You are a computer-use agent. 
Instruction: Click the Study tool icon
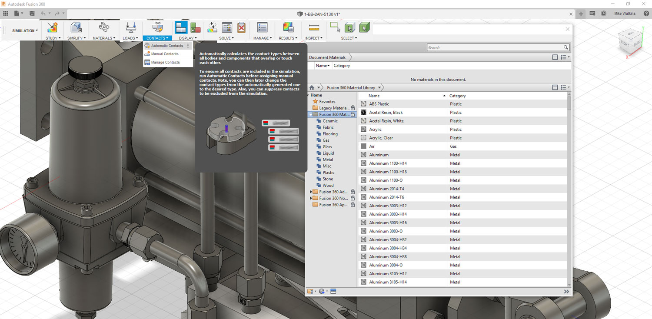pyautogui.click(x=52, y=28)
